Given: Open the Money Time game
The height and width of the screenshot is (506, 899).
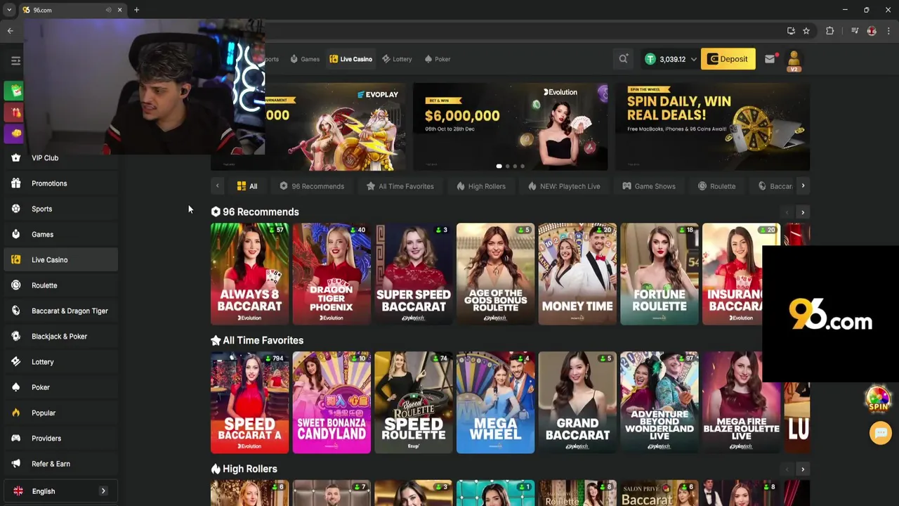Looking at the screenshot, I should 577,274.
